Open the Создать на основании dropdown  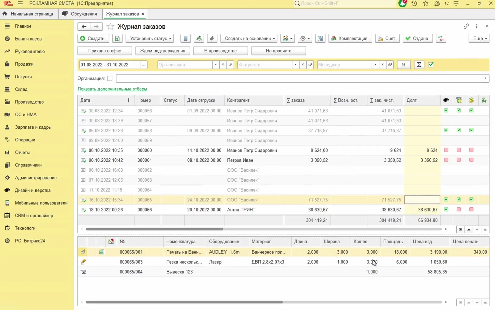coord(249,38)
